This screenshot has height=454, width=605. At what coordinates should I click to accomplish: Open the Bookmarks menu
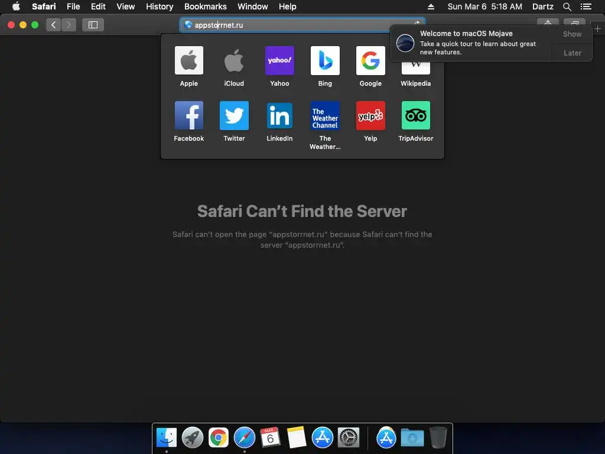(x=205, y=7)
